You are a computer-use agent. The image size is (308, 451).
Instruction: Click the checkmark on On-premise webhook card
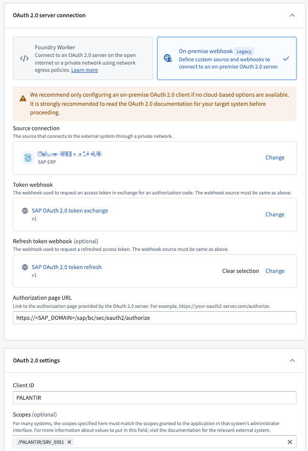(286, 58)
